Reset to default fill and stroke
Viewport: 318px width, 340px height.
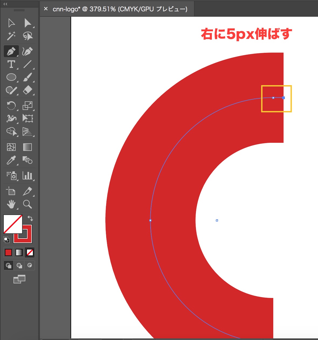coord(6,240)
